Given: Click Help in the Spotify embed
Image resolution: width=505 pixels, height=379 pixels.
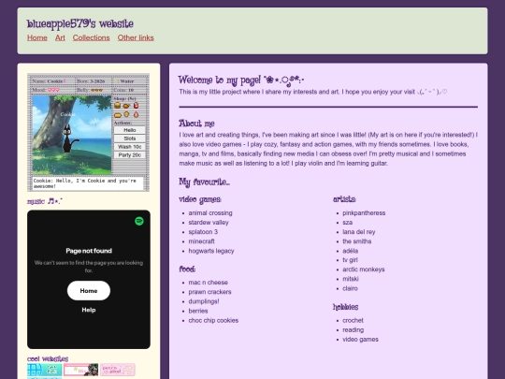Looking at the screenshot, I should coord(89,310).
